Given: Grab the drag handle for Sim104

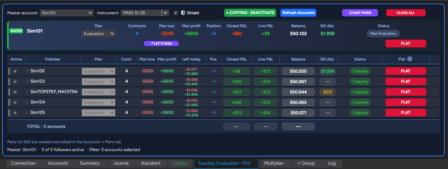Looking at the screenshot, I should pyautogui.click(x=27, y=102).
